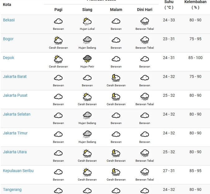Image resolution: width=210 pixels, height=194 pixels.
Task: Open the Depok city link
Action: coord(8,58)
